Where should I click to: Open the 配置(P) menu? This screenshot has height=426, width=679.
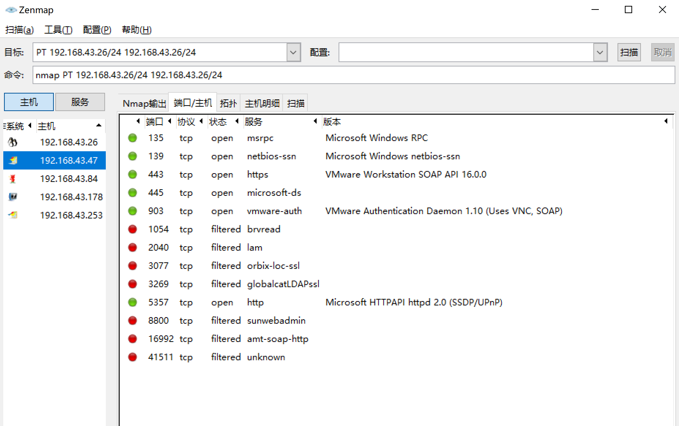pos(97,30)
